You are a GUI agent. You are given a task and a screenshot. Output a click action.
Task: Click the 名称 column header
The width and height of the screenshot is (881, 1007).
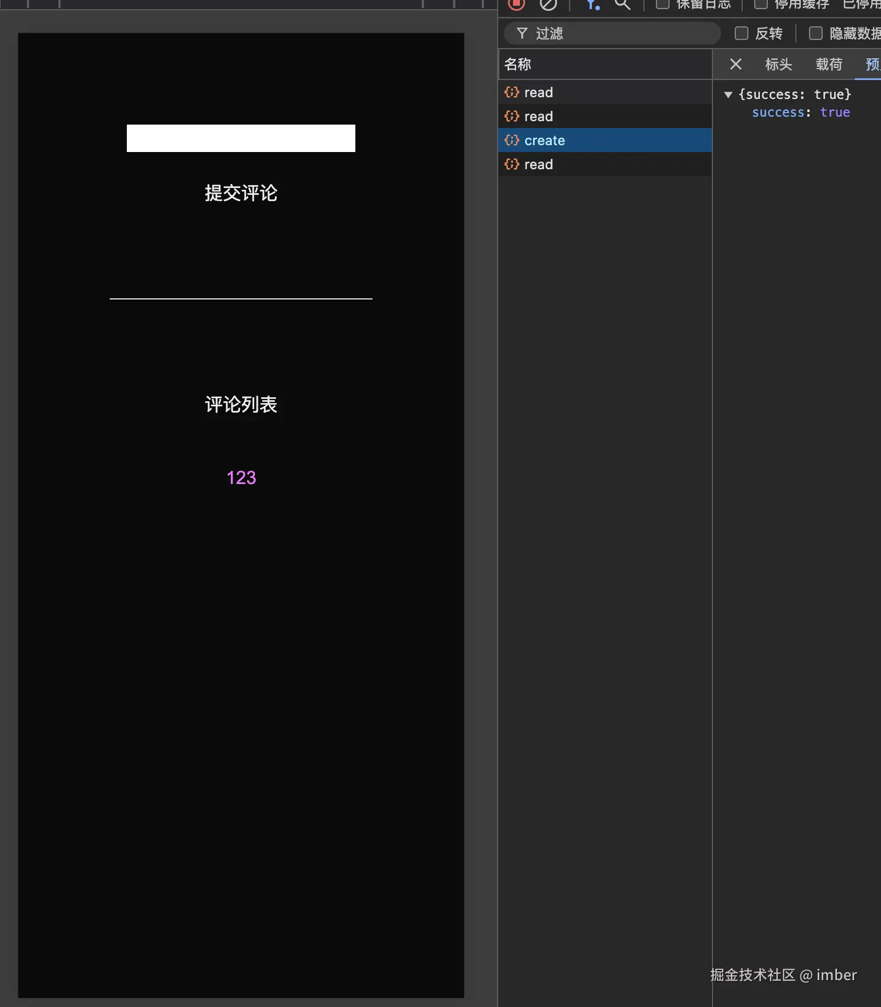coord(605,64)
